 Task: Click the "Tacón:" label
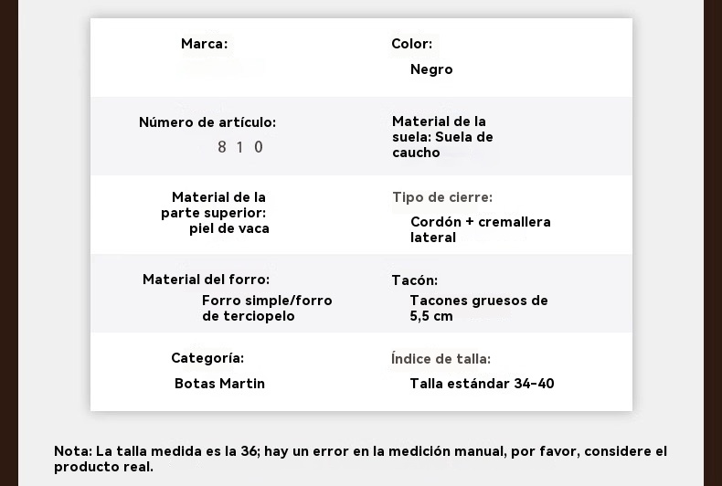(x=414, y=280)
